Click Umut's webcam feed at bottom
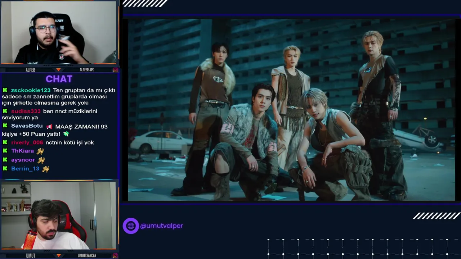The image size is (461, 259). click(x=59, y=215)
